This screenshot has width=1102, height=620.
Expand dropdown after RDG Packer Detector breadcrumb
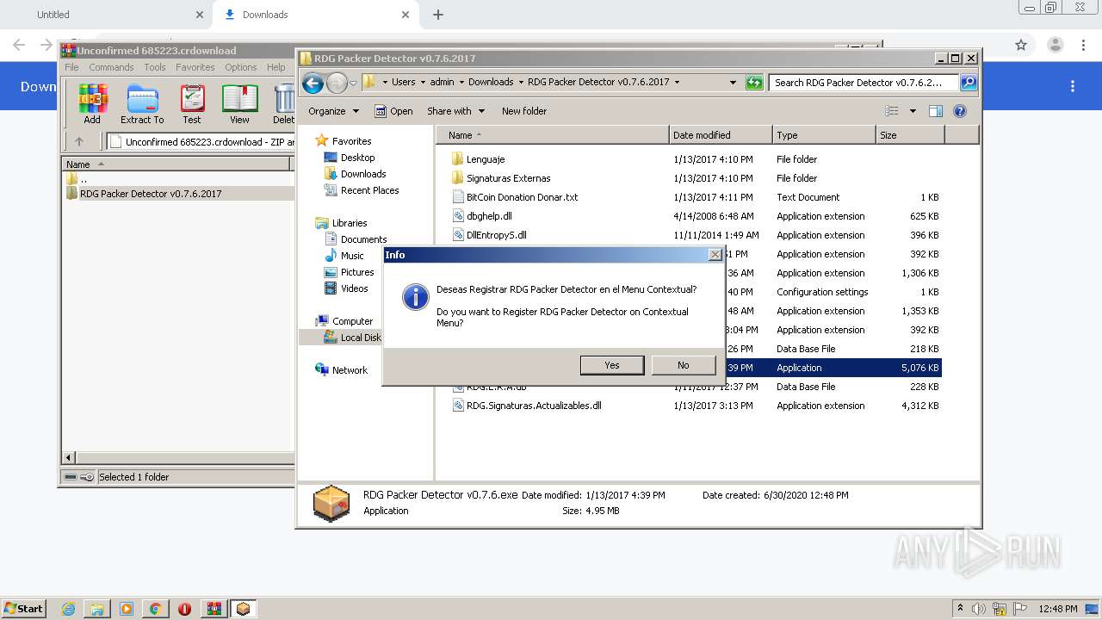tap(677, 83)
